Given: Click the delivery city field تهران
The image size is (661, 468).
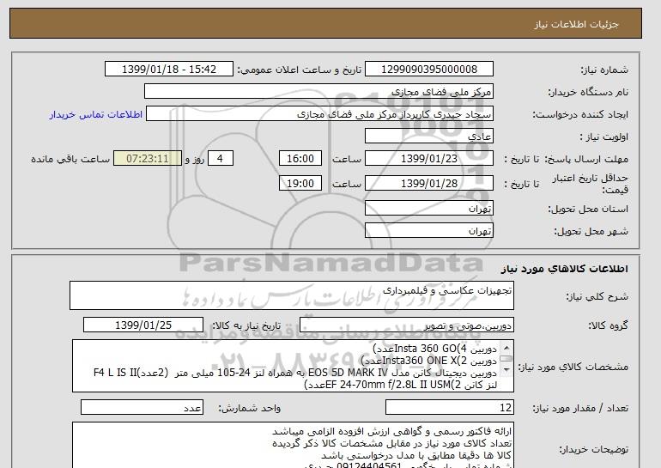Looking at the screenshot, I should (x=428, y=231).
